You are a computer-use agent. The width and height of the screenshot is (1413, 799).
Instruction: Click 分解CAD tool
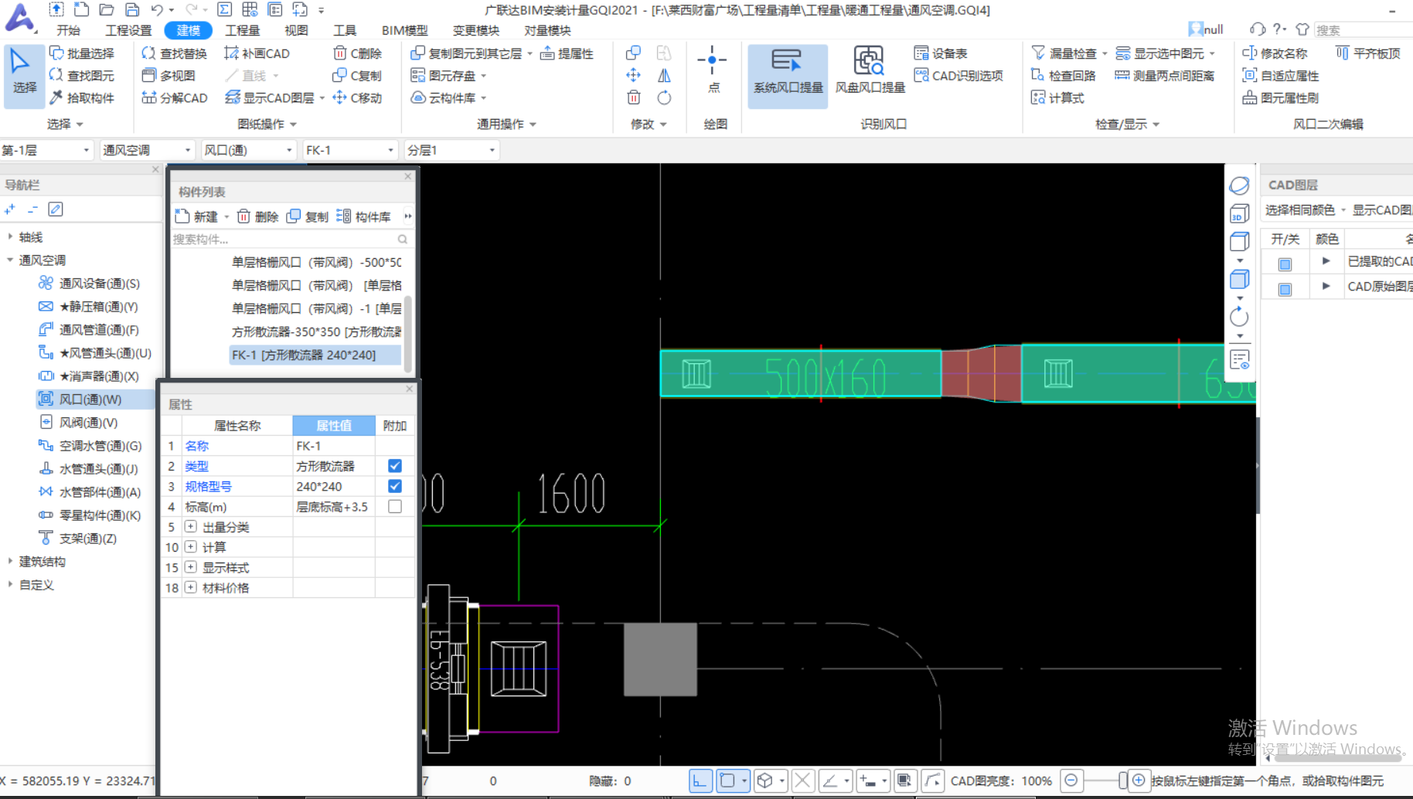[x=175, y=98]
